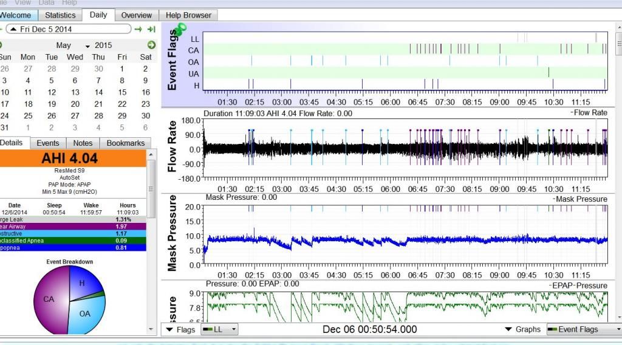Open the month dropdown next to May
622x345 pixels.
(87, 46)
